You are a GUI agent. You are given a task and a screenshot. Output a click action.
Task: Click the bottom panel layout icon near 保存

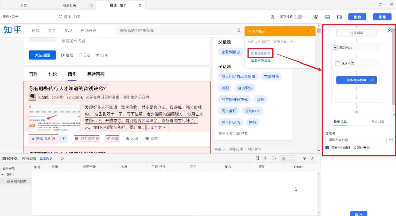tap(327, 16)
